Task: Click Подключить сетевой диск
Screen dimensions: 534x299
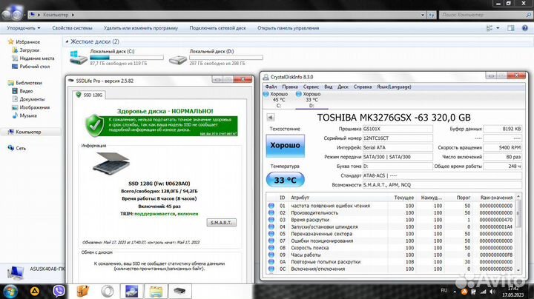Action: (x=217, y=28)
